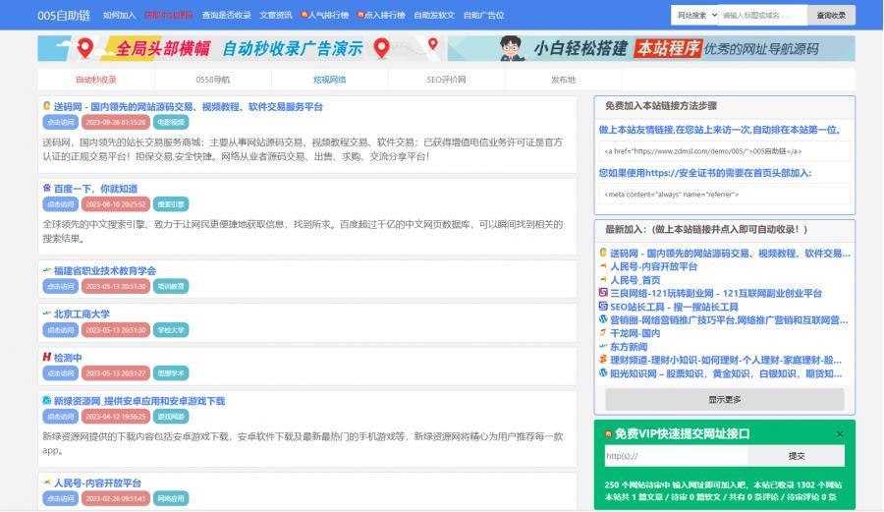Image resolution: width=884 pixels, height=512 pixels.
Task: Click favicon beside 理财频道 link
Action: 603,360
